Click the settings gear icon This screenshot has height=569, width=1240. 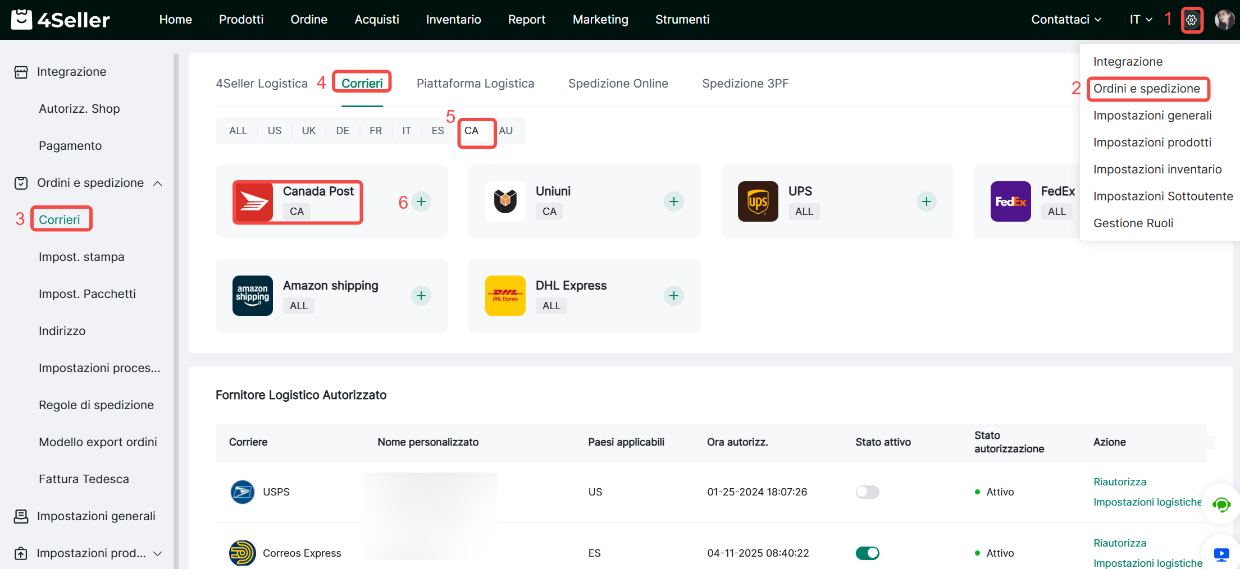[x=1191, y=20]
